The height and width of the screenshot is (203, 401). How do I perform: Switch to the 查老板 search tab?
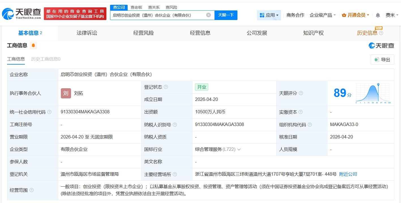[x=137, y=7]
